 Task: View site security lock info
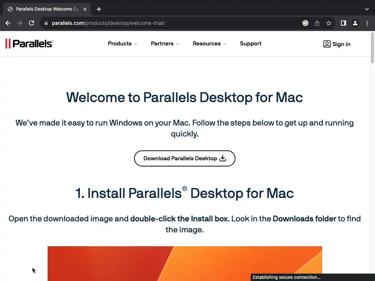click(x=46, y=23)
